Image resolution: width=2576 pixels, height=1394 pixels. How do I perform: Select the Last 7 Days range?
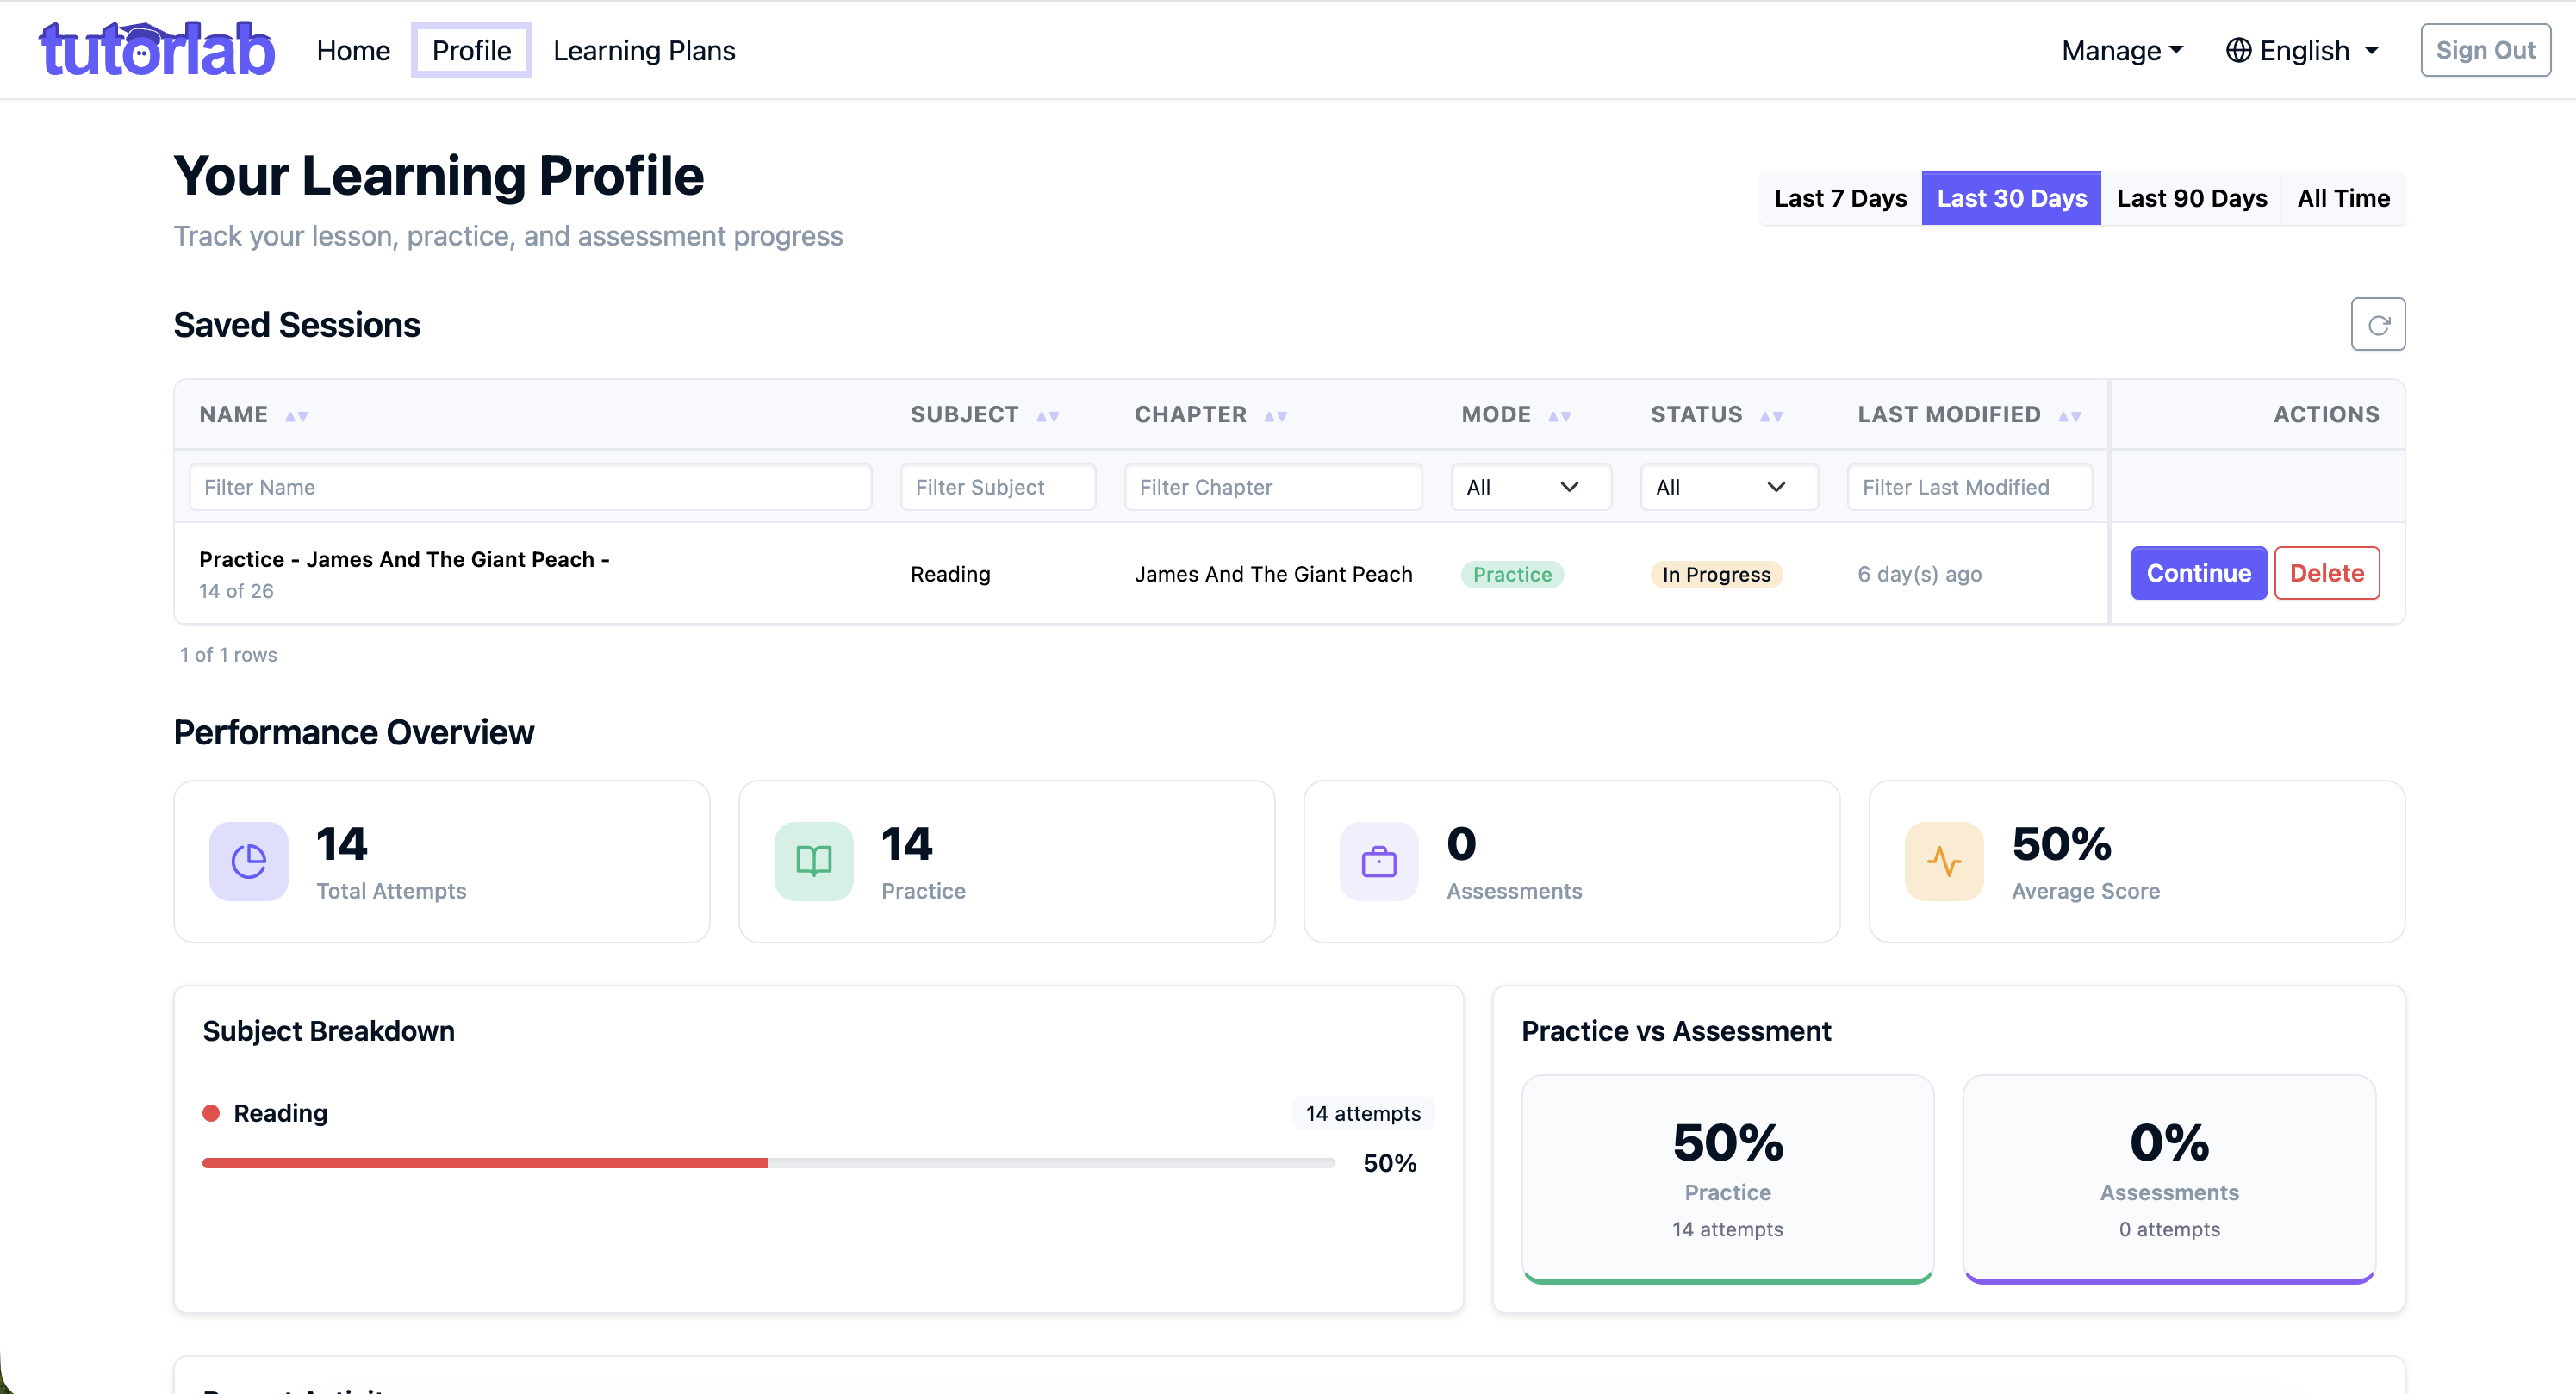click(x=1840, y=198)
